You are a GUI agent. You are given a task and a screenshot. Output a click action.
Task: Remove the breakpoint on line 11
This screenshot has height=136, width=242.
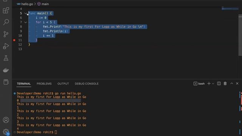coord(14,40)
